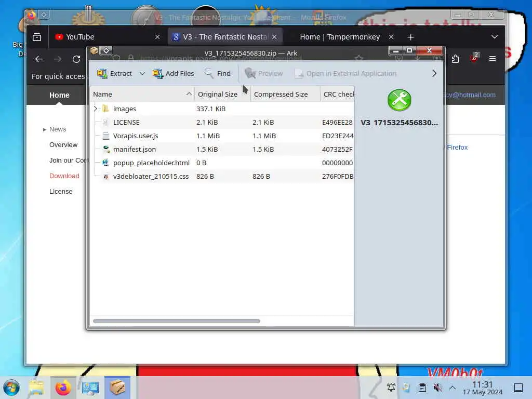Close the V3 Fantastic Nostalgic tab
Viewport: 532px width, 399px height.
(x=274, y=37)
